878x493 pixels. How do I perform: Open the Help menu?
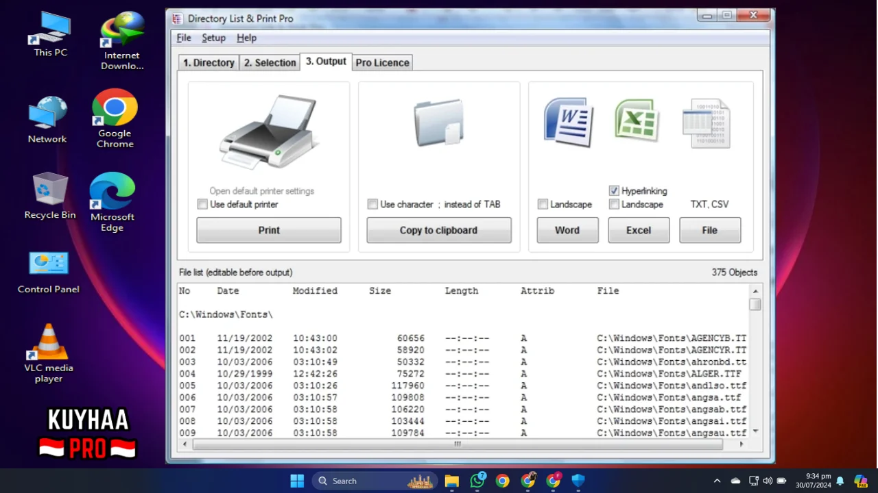coord(246,38)
